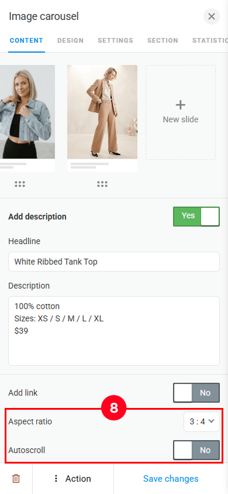Viewport: 228px width, 494px height.
Task: Click the Add link label
Action: (23, 393)
